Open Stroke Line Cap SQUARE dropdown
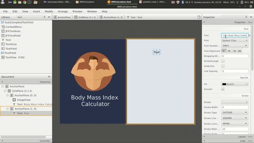 point(235,118)
